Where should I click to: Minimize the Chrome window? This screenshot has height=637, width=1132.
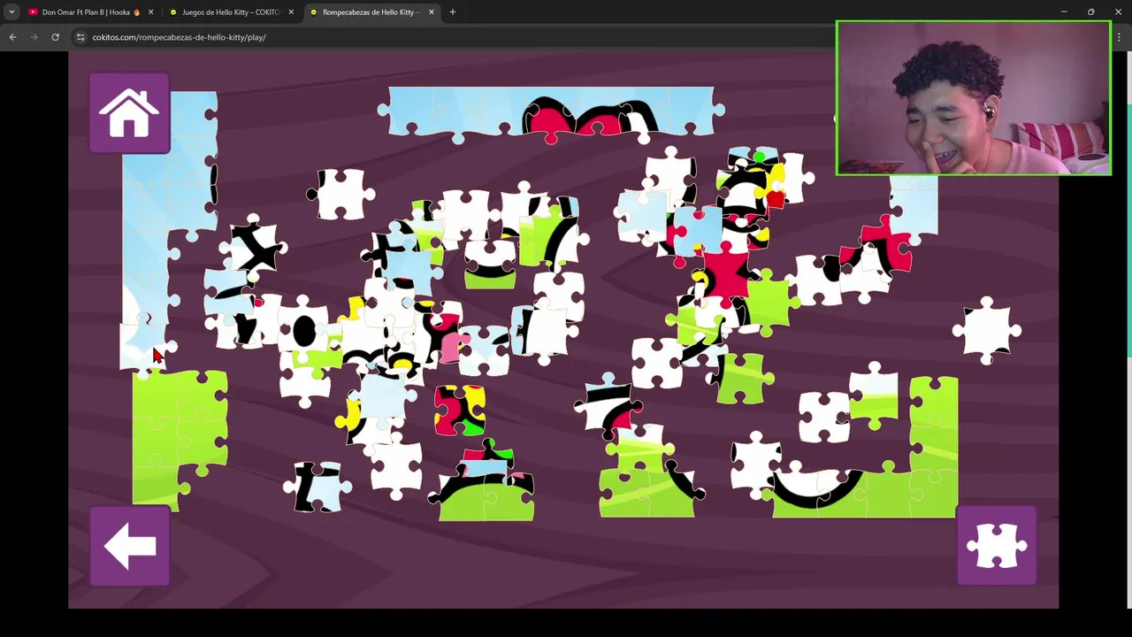[x=1064, y=12]
